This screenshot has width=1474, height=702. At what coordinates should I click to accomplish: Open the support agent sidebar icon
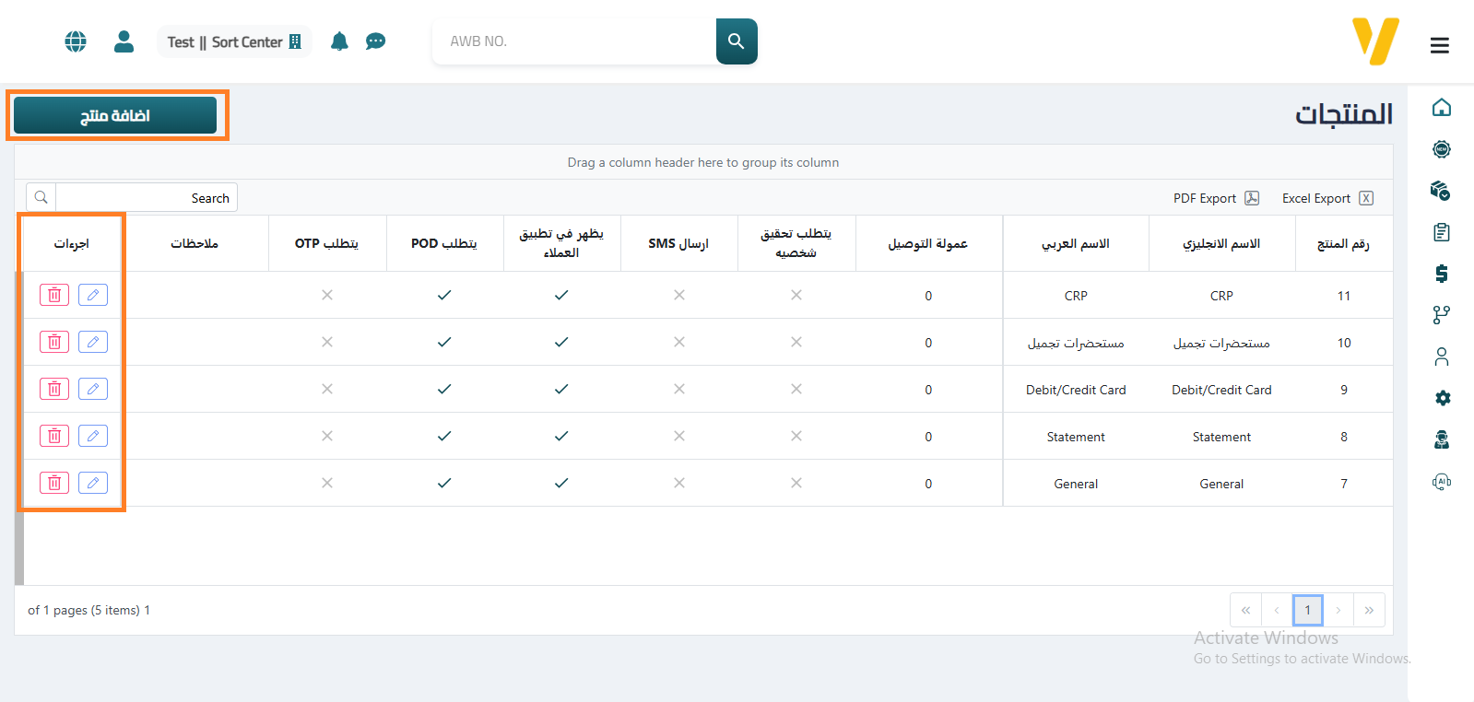click(1442, 439)
